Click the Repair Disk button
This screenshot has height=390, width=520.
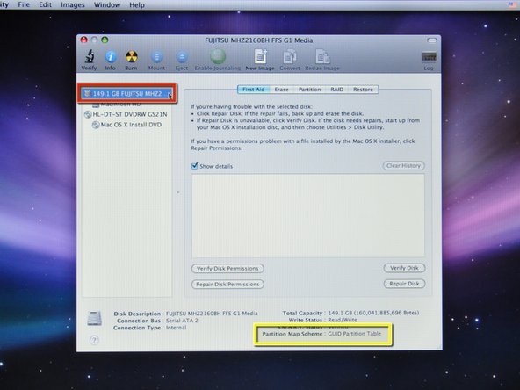point(404,284)
